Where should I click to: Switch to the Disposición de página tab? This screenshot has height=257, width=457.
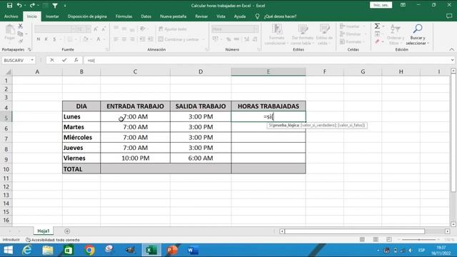coord(87,16)
